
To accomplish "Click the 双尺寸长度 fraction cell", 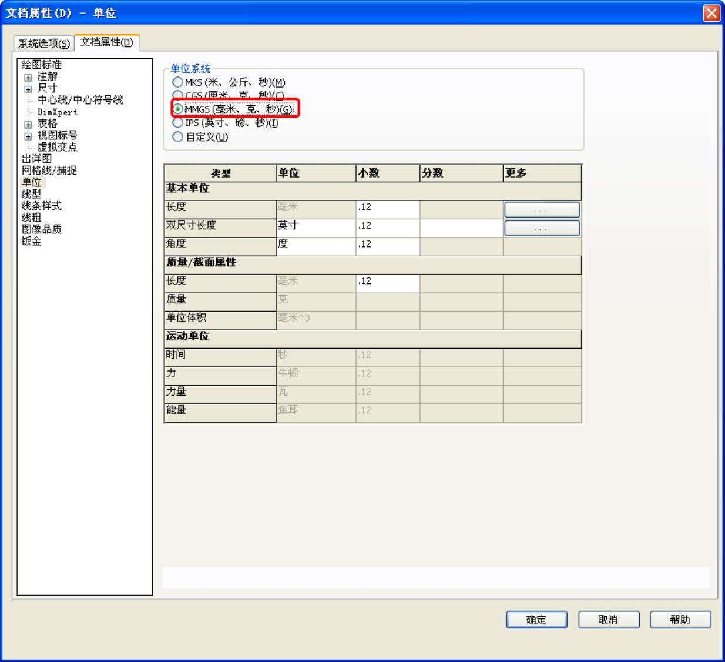I will coord(461,228).
